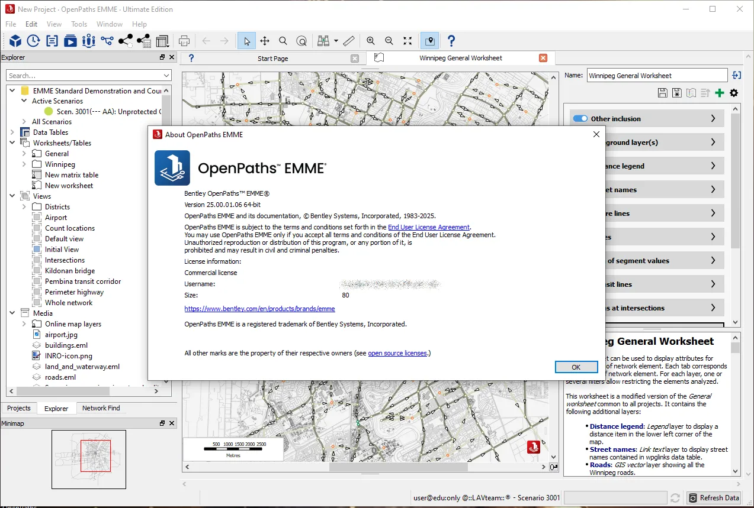
Task: Toggle the map pin button in toolbar
Action: point(430,41)
